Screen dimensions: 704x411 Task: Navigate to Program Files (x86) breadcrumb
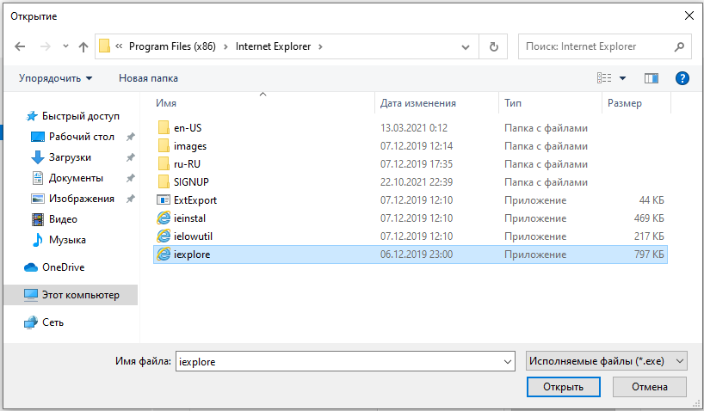172,46
